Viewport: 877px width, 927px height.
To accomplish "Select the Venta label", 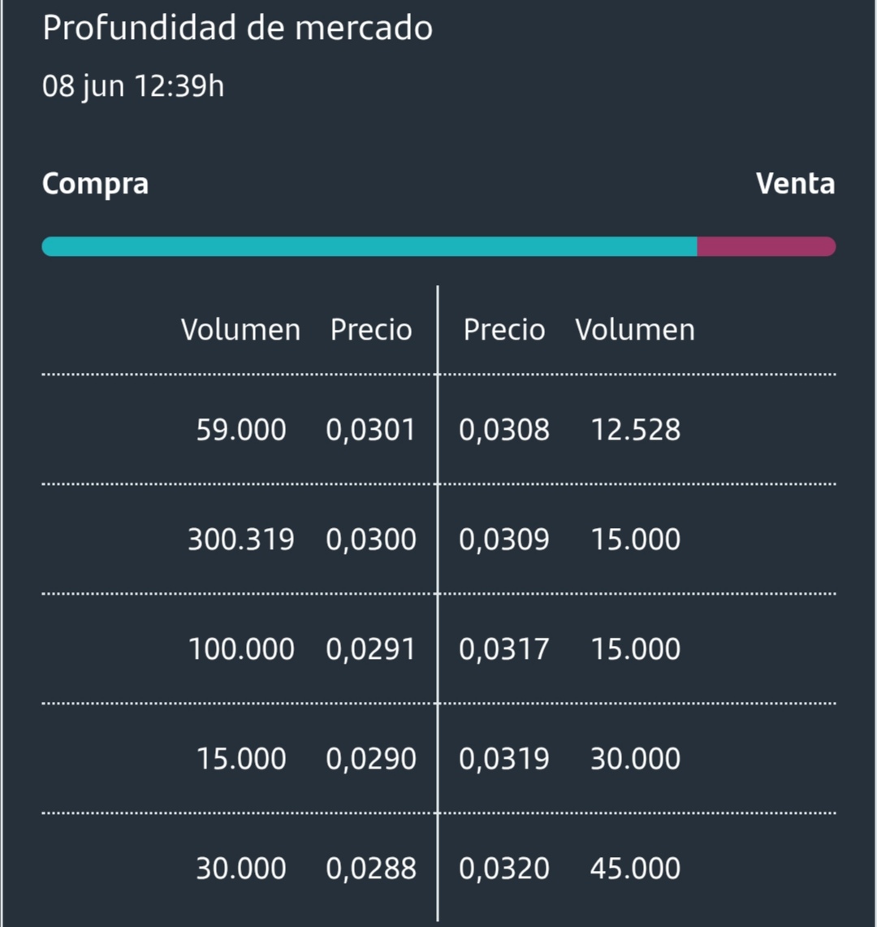I will (796, 184).
